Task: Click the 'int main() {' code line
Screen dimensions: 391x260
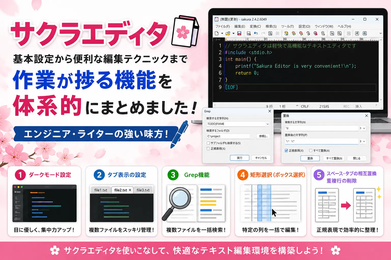Action: click(x=241, y=59)
